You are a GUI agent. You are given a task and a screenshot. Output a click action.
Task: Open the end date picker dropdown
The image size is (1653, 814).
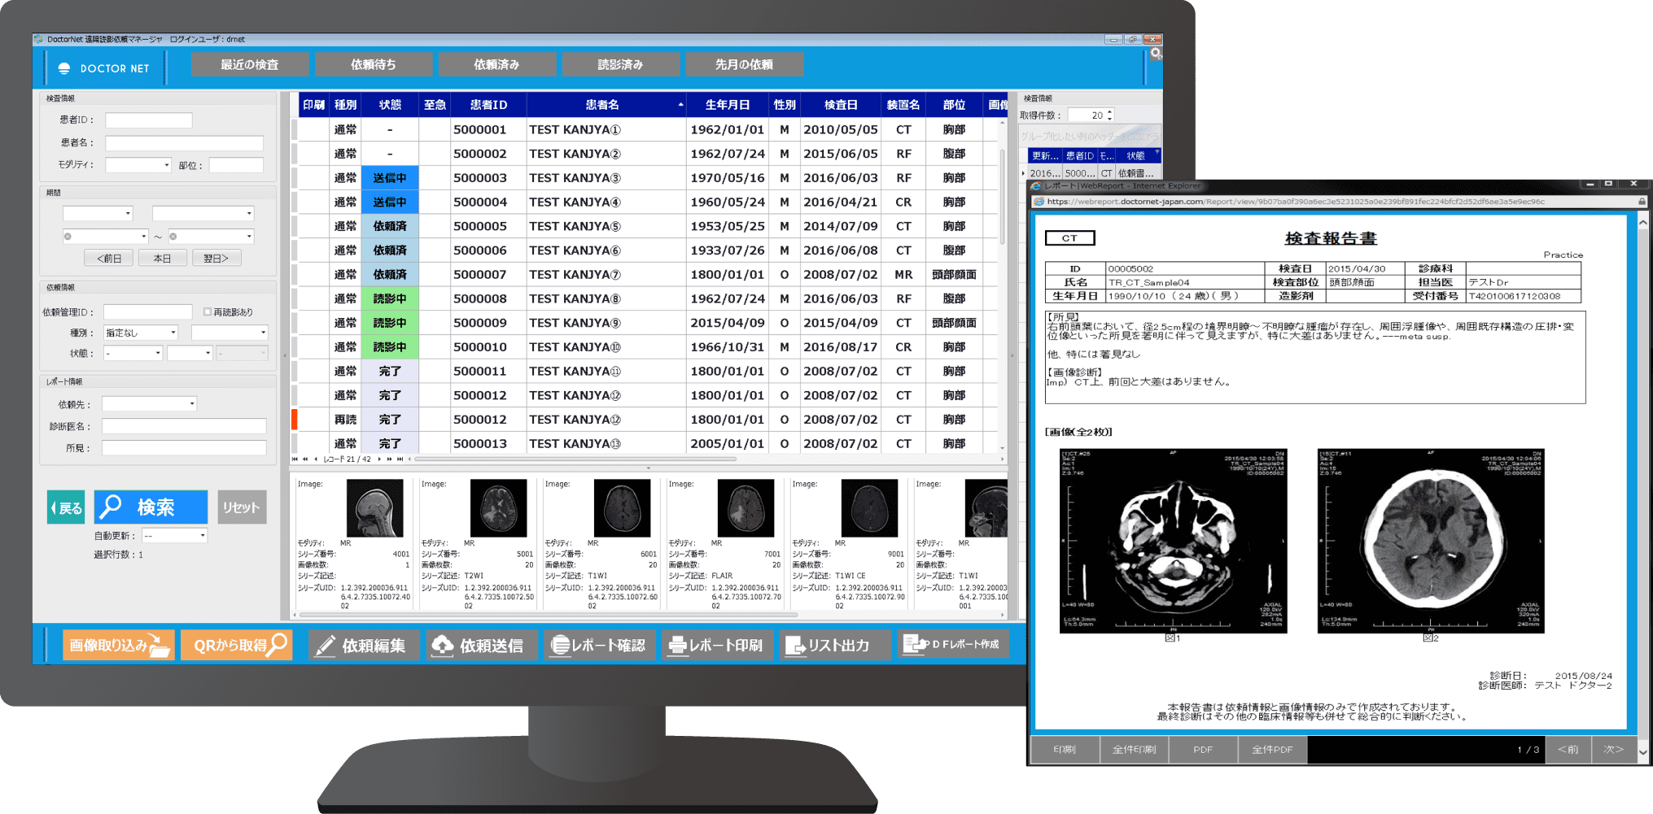[x=249, y=237]
